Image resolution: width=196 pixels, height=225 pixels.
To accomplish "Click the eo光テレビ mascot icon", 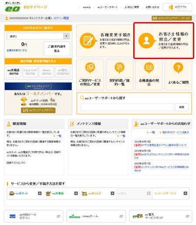I will pyautogui.click(x=84, y=193).
